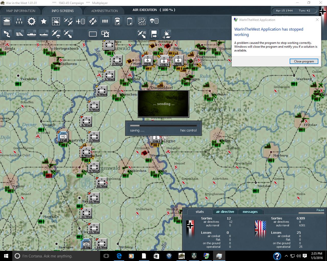Select the 14/West unit counter
The width and height of the screenshot is (327, 261).
[x=102, y=244]
